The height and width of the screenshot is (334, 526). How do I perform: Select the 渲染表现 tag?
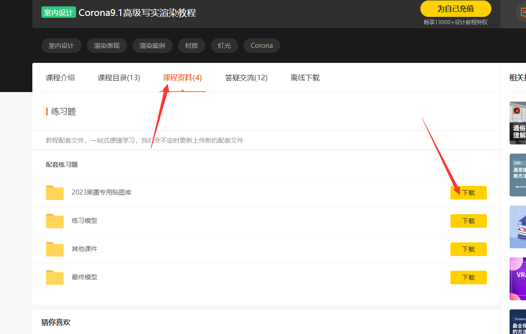pyautogui.click(x=107, y=46)
